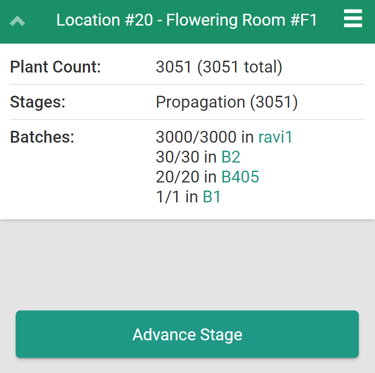The height and width of the screenshot is (373, 375).
Task: Open the hamburger menu in the header
Action: pyautogui.click(x=353, y=20)
